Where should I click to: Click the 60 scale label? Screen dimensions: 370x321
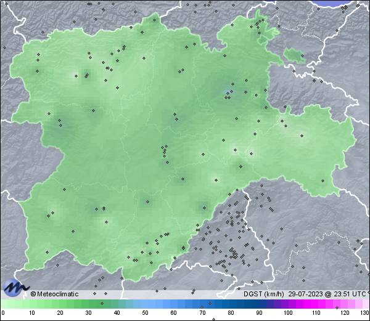(x=174, y=313)
